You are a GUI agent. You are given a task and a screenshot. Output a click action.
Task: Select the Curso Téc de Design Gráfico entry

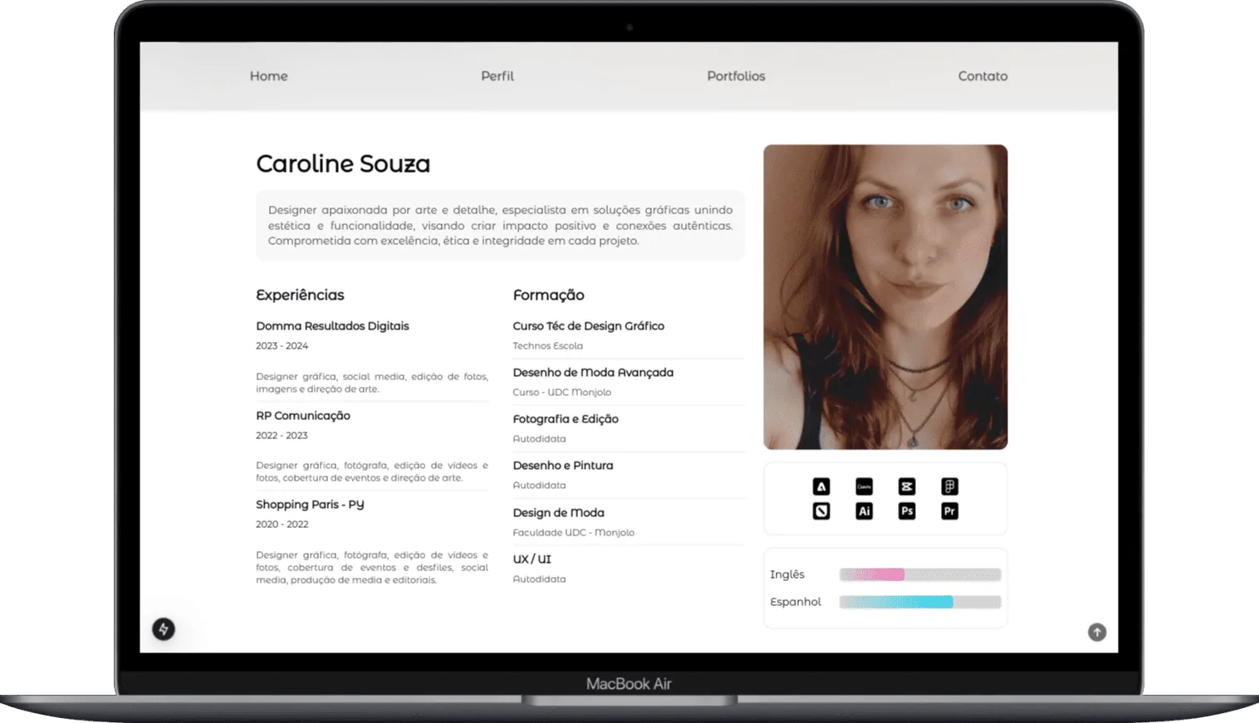point(588,326)
